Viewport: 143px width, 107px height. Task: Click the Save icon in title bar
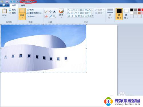(x=7, y=1)
